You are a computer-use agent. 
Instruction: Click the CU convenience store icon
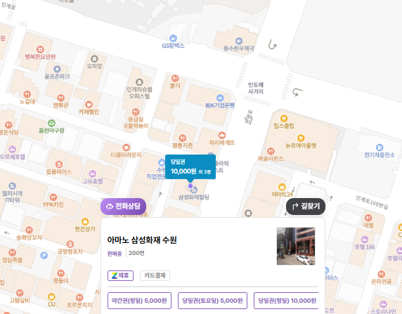tap(51, 297)
